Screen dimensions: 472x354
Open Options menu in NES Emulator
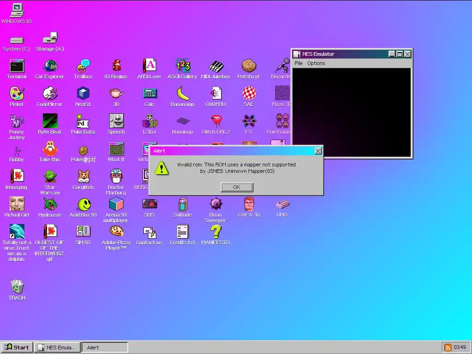pyautogui.click(x=316, y=63)
